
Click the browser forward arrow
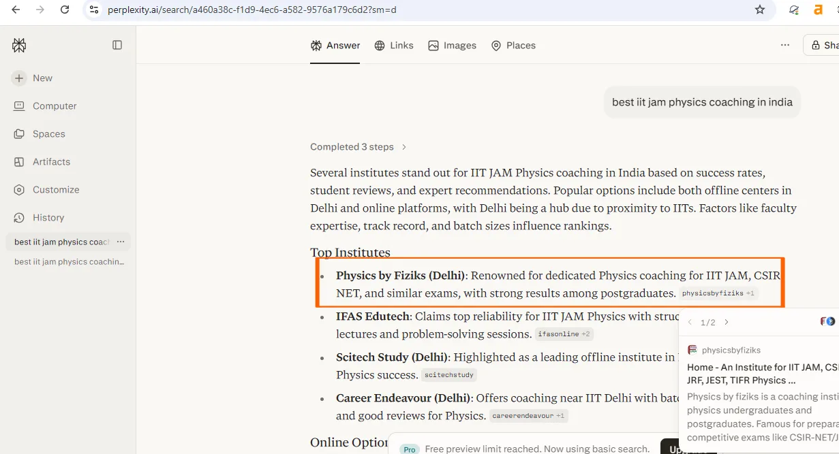click(x=40, y=10)
